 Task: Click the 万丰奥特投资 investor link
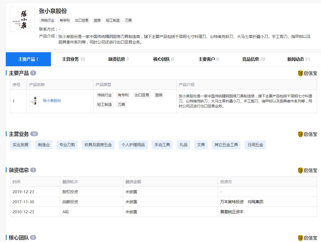[232, 202]
